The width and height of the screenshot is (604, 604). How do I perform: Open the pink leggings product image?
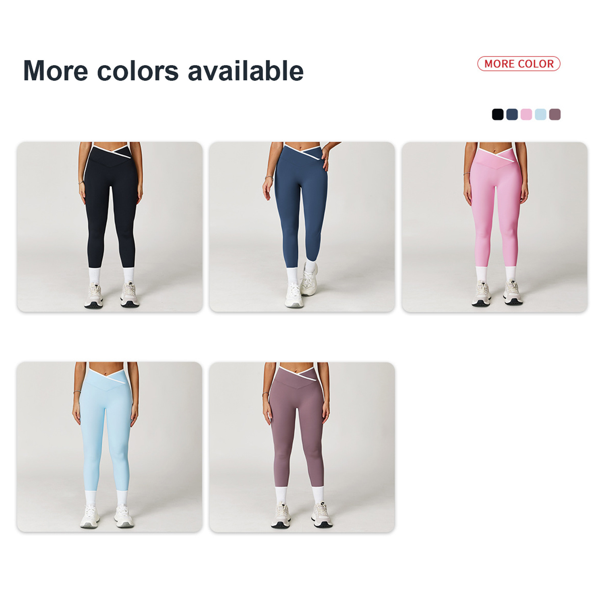pyautogui.click(x=494, y=227)
